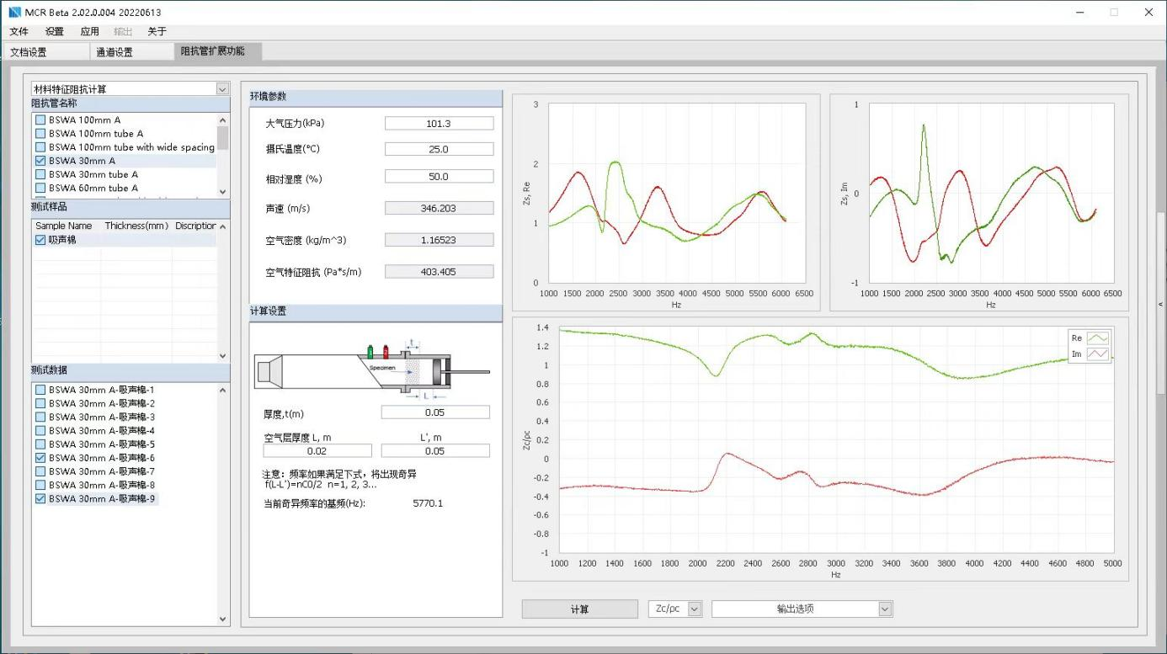Enable BSWA 30mm A-吸声棉-1 test data
This screenshot has height=654, width=1167.
pos(40,390)
